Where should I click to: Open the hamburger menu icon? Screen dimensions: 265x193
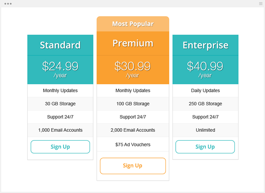tap(261, 3)
